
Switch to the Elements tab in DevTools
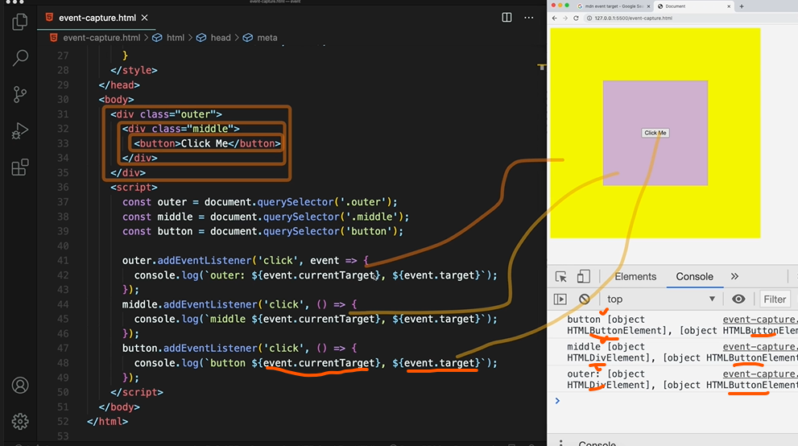point(635,276)
